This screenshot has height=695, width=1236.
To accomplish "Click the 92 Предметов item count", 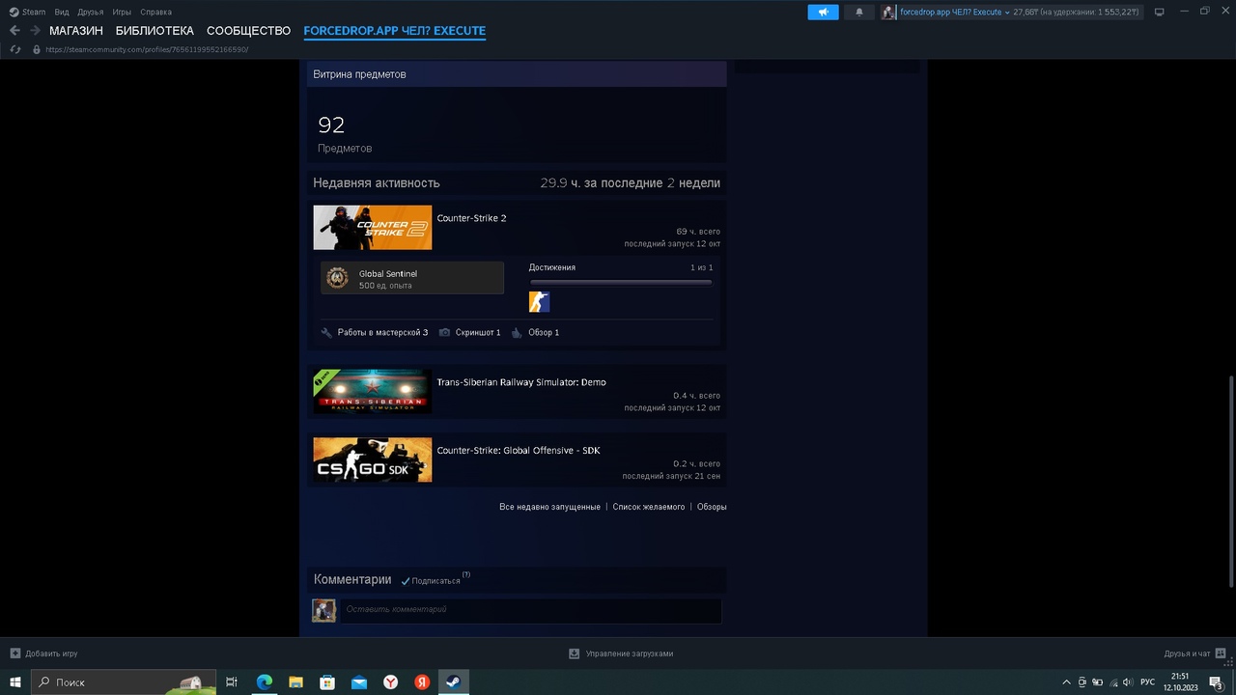I will pyautogui.click(x=345, y=134).
